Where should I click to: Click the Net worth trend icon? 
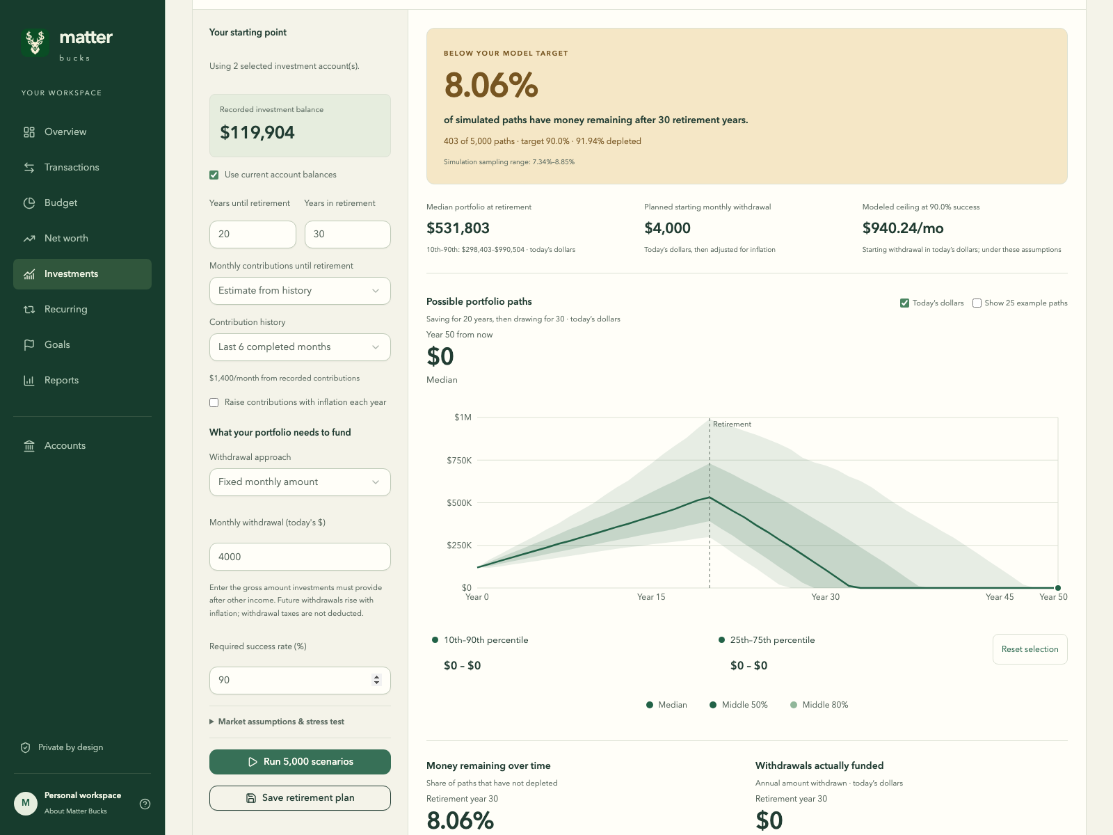(29, 239)
